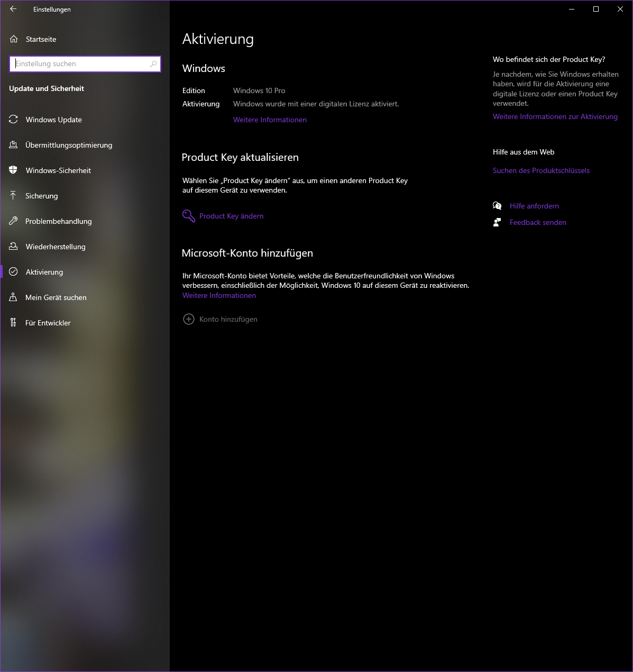Focus the Einstellung suchen search field

pos(85,64)
